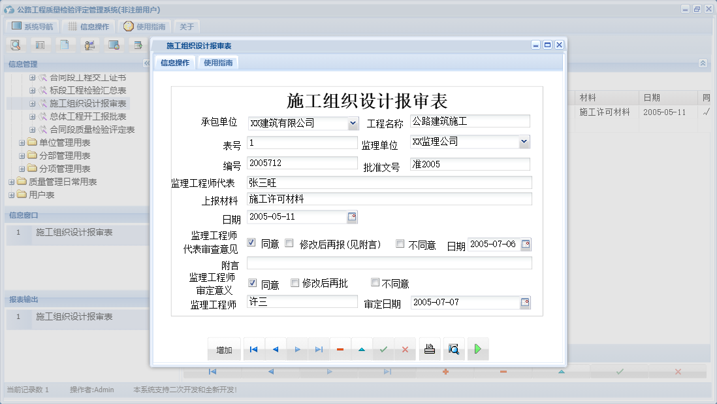717x404 pixels.
Task: Open the 系统导航 menu
Action: (x=31, y=25)
